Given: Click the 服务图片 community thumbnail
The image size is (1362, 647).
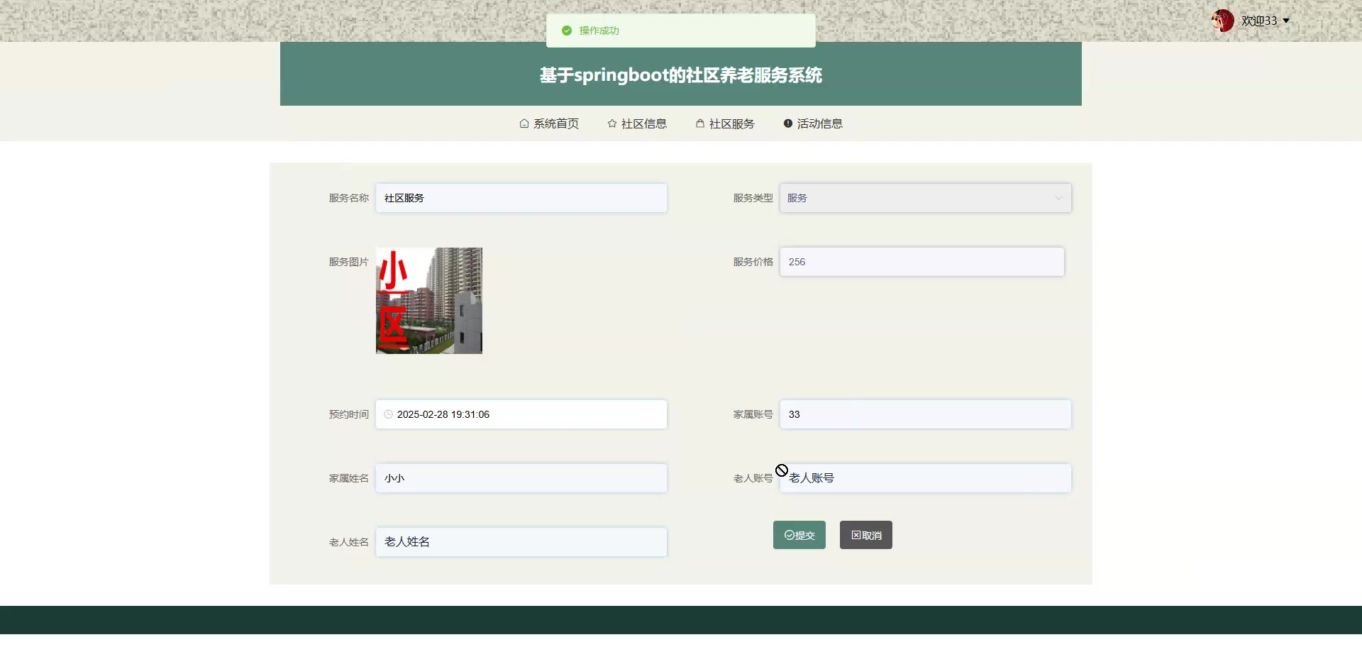Looking at the screenshot, I should click(x=429, y=301).
